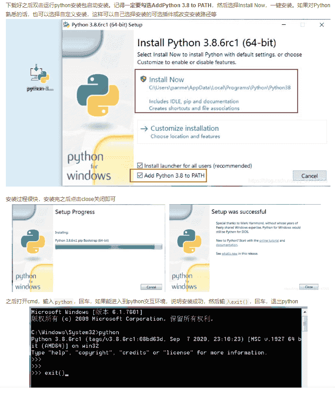Choose Customize installation option

[185, 128]
